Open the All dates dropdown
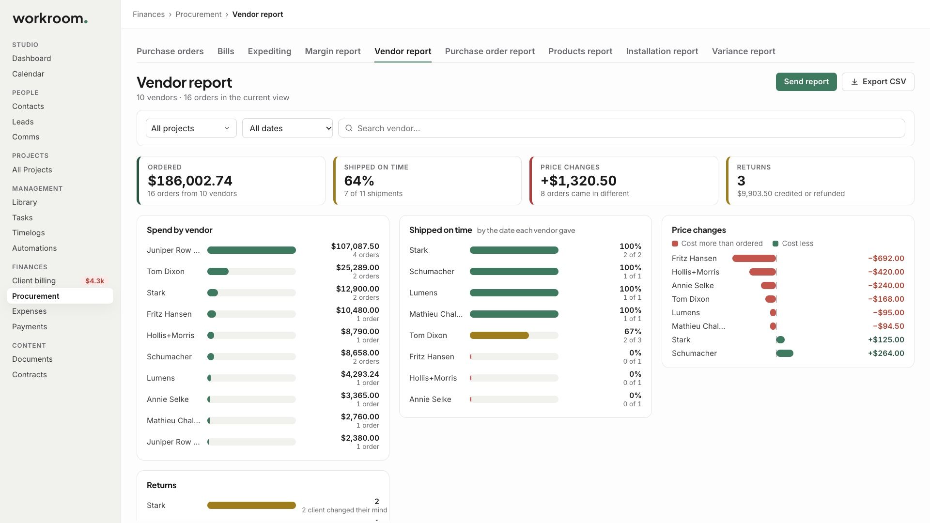This screenshot has width=930, height=523. pos(287,128)
